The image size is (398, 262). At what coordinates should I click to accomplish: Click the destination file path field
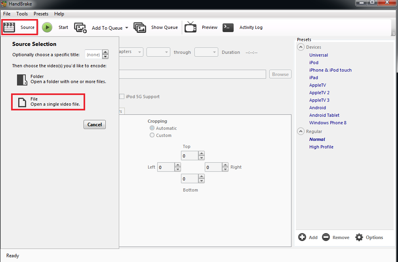point(192,74)
